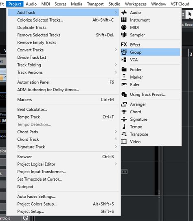Open the Beat Calculator
This screenshot has height=221, width=193.
(x=64, y=109)
